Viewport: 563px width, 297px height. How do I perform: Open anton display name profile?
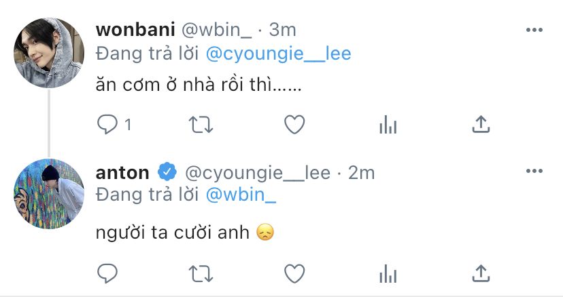coord(122,173)
